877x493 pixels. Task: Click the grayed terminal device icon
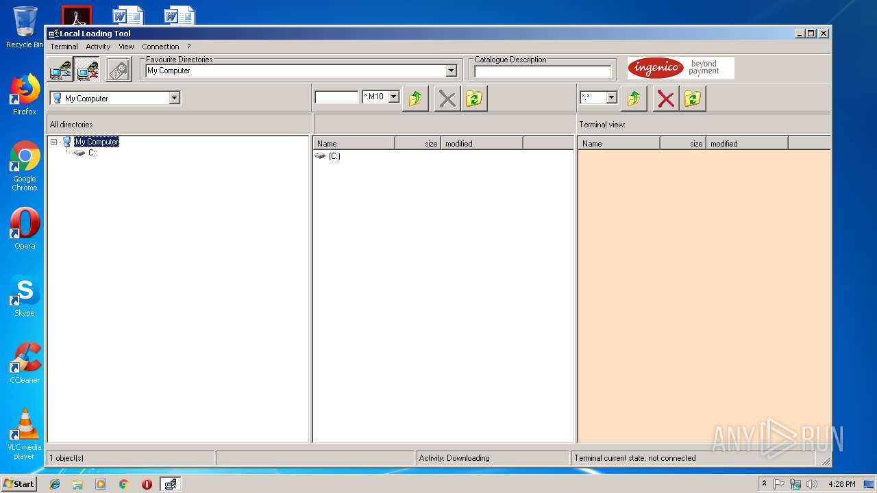(119, 70)
